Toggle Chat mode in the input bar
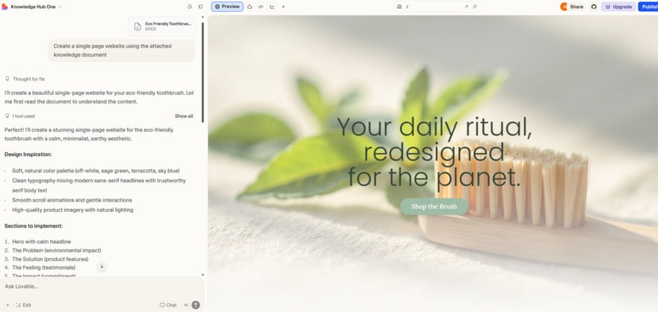This screenshot has height=312, width=658. (167, 305)
